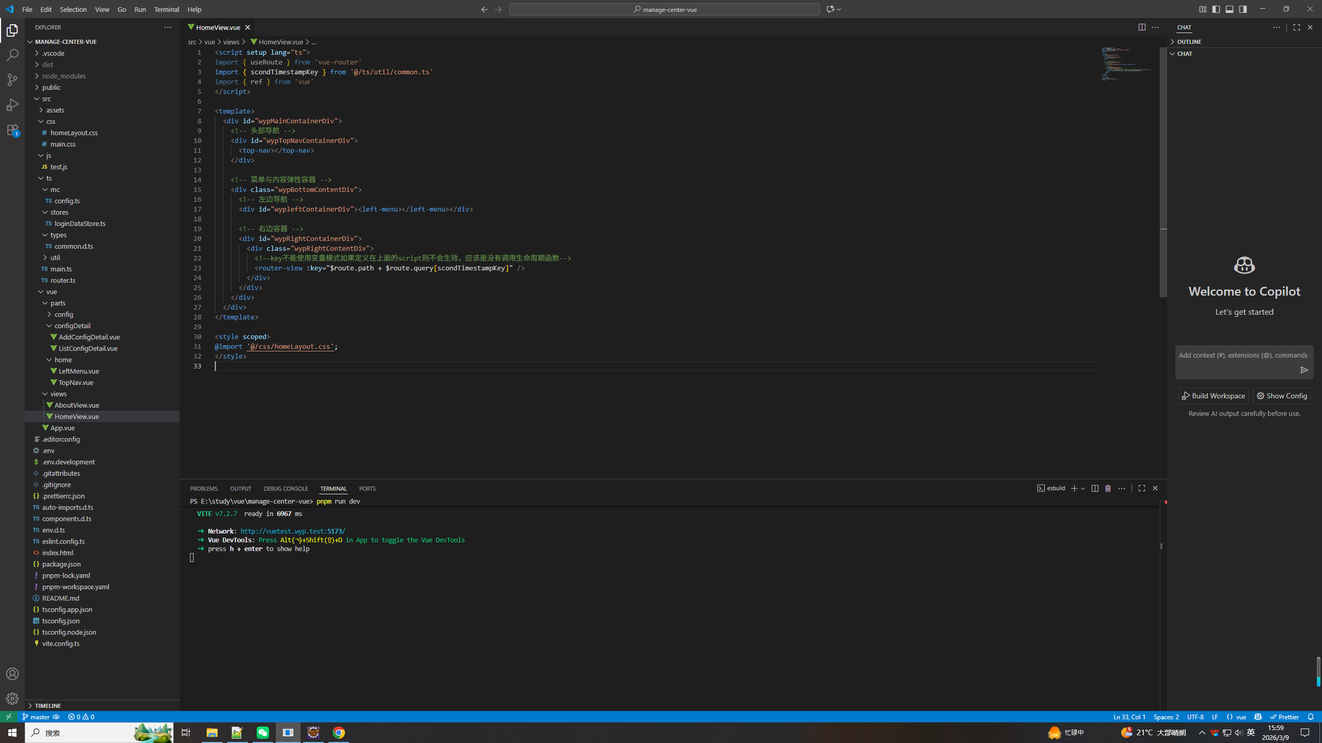Open Explorer views and more actions
Image resolution: width=1322 pixels, height=743 pixels.
point(168,27)
